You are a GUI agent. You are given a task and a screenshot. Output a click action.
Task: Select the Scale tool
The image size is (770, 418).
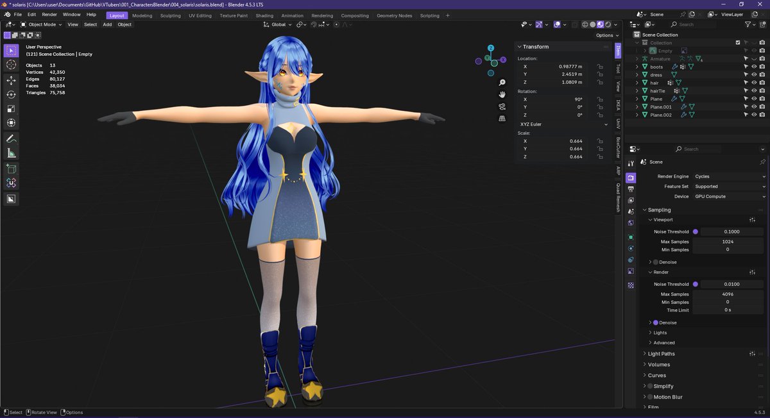click(11, 108)
